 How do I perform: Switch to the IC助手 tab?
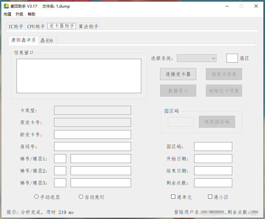(x=16, y=26)
